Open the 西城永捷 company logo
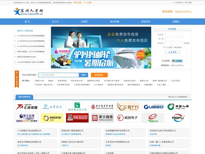 52,118
